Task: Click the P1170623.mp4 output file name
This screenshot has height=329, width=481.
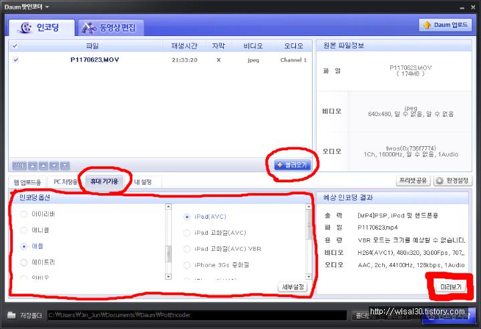Action: (377, 228)
